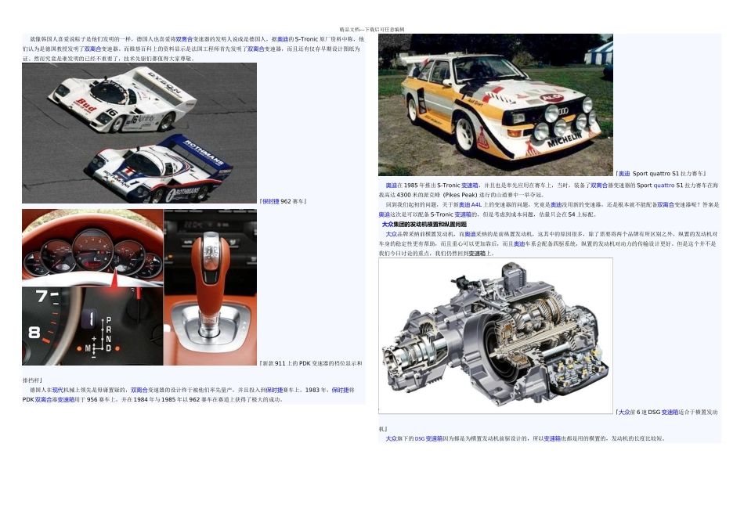Click the 奥迪 link before 车系会配备四驱系统
744x526 pixels.
[x=519, y=243]
